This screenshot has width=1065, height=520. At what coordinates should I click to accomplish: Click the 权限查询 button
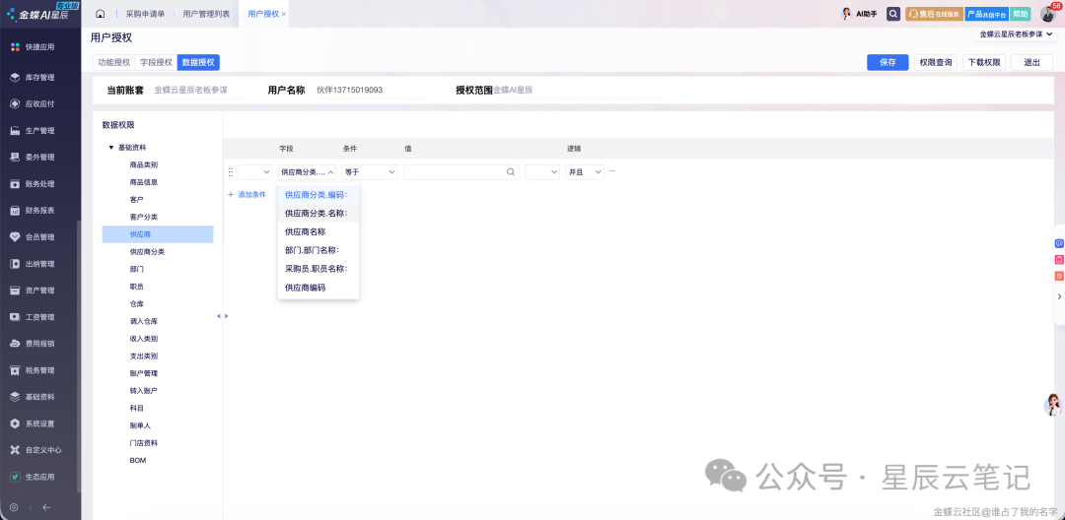coord(936,62)
